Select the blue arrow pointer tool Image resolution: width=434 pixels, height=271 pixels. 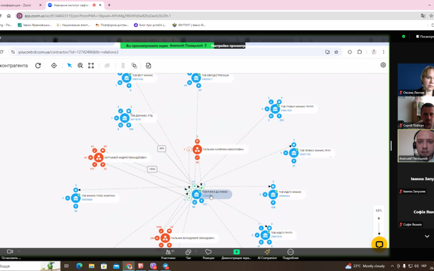click(x=69, y=66)
